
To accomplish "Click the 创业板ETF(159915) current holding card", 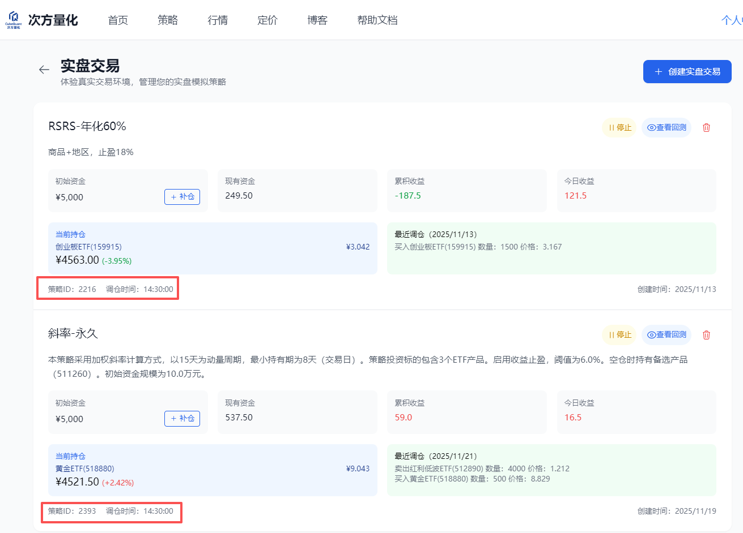I will point(213,248).
